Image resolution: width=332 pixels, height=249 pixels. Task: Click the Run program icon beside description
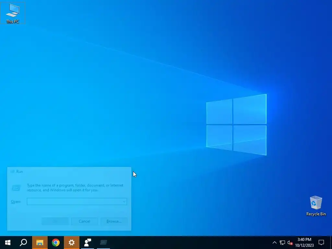click(16, 188)
